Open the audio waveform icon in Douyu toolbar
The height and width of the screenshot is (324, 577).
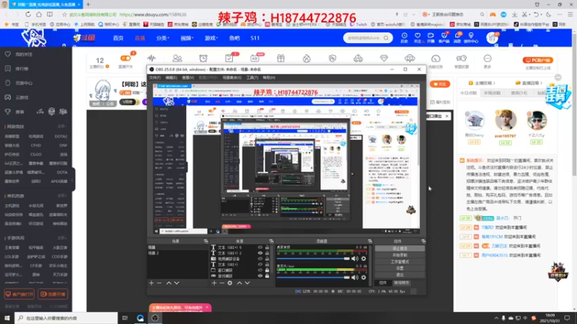[151, 58]
